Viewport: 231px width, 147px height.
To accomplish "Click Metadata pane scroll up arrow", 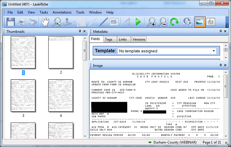I will click(226, 46).
